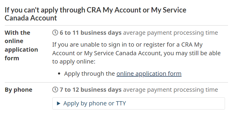This screenshot has height=114, width=236.
Task: Open the online application form link
Action: click(x=149, y=74)
